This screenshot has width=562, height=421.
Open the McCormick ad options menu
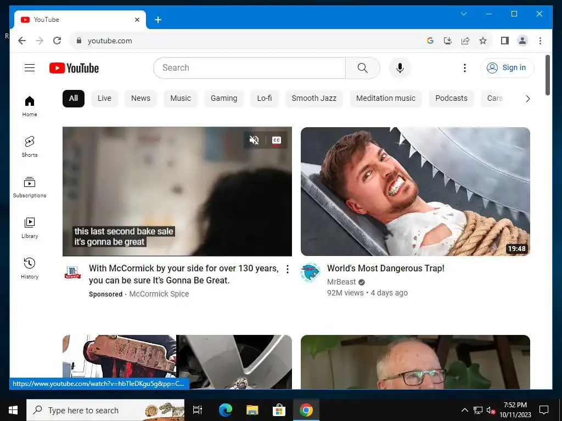pyautogui.click(x=288, y=269)
